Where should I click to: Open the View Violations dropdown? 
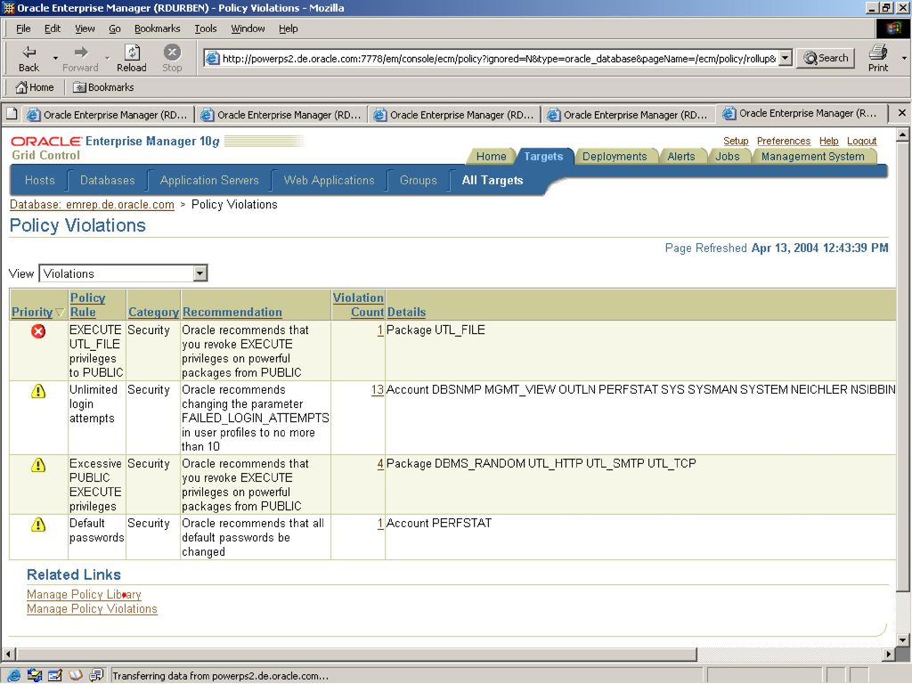[200, 273]
